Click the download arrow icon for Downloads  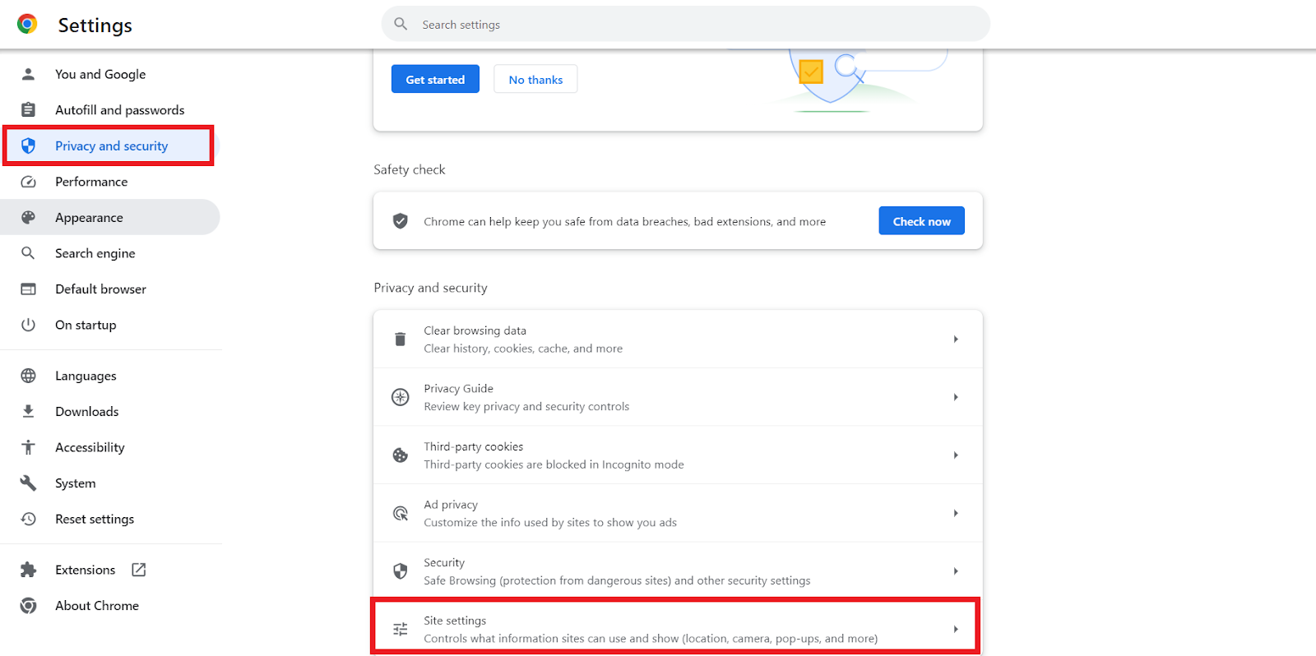tap(28, 411)
